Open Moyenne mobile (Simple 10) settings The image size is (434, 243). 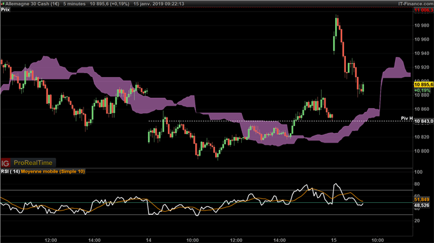[x=53, y=171]
